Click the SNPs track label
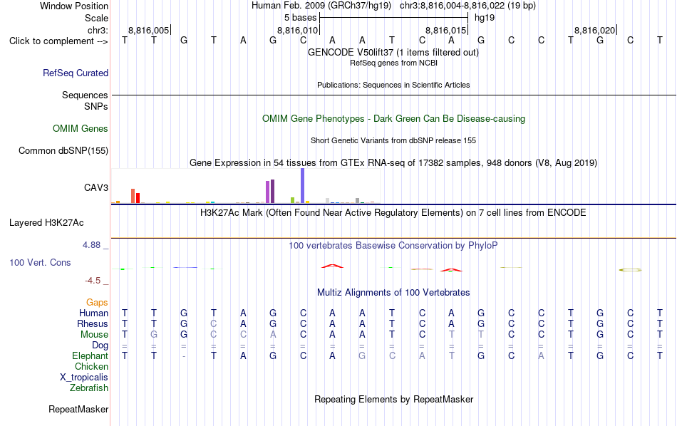 [x=96, y=107]
